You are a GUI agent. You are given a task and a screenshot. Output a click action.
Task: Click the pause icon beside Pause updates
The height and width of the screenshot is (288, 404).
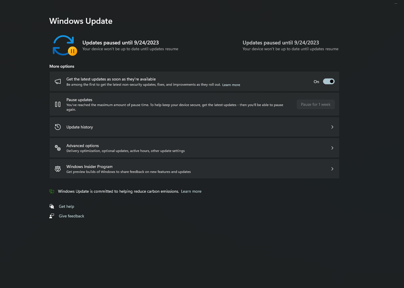click(x=58, y=104)
